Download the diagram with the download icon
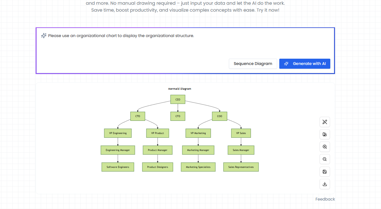This screenshot has width=381, height=209. tap(325, 184)
